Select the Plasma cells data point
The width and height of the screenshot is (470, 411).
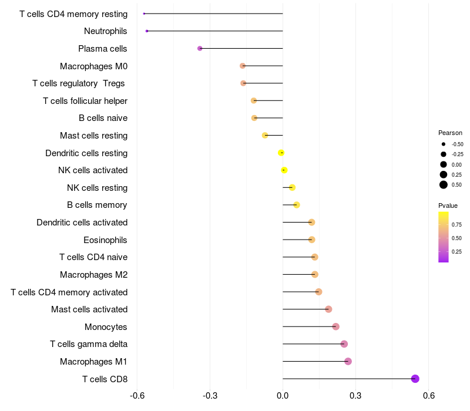click(x=200, y=48)
